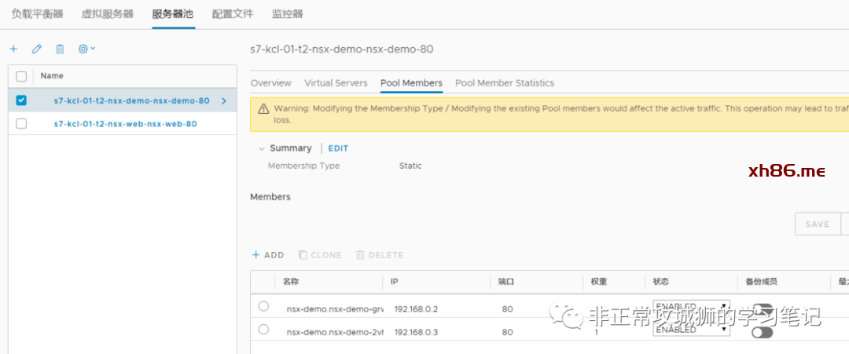
Task: Click the EDIT link beside Summary
Action: point(338,148)
